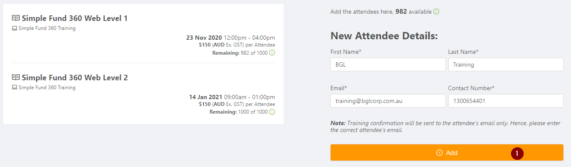Open the Simple Fund 360 Web Level 1 title

(x=75, y=18)
